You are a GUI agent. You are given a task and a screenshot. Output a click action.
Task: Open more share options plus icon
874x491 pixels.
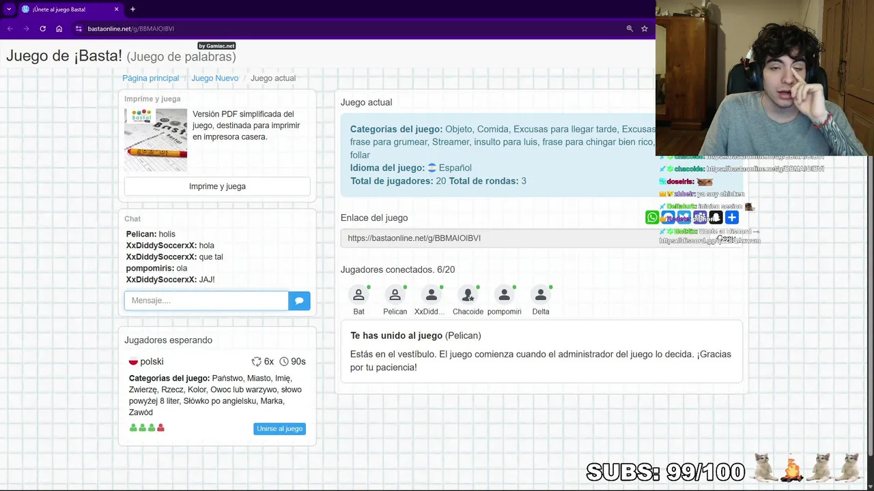pos(732,218)
